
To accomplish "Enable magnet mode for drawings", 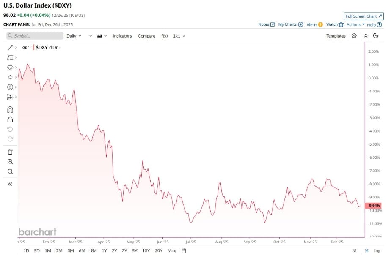I will pos(9,109).
